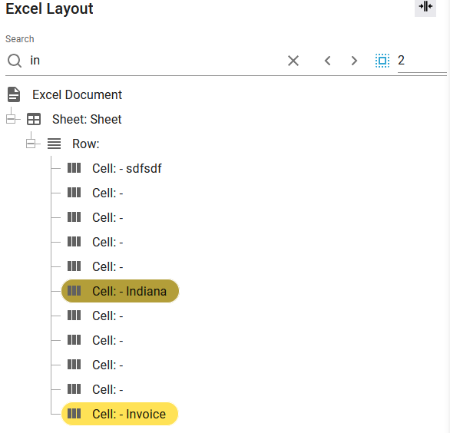Click the match count field showing 2

point(422,61)
